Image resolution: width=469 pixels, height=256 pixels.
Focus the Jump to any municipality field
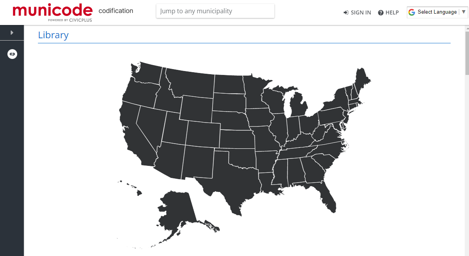coord(215,11)
